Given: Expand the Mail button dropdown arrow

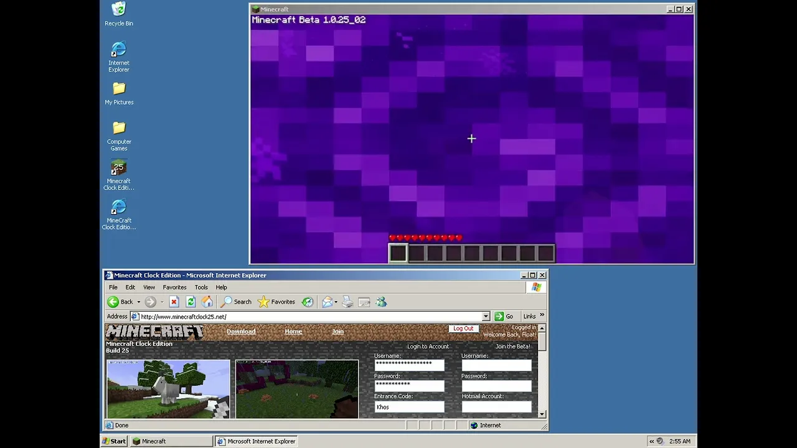Looking at the screenshot, I should click(336, 302).
